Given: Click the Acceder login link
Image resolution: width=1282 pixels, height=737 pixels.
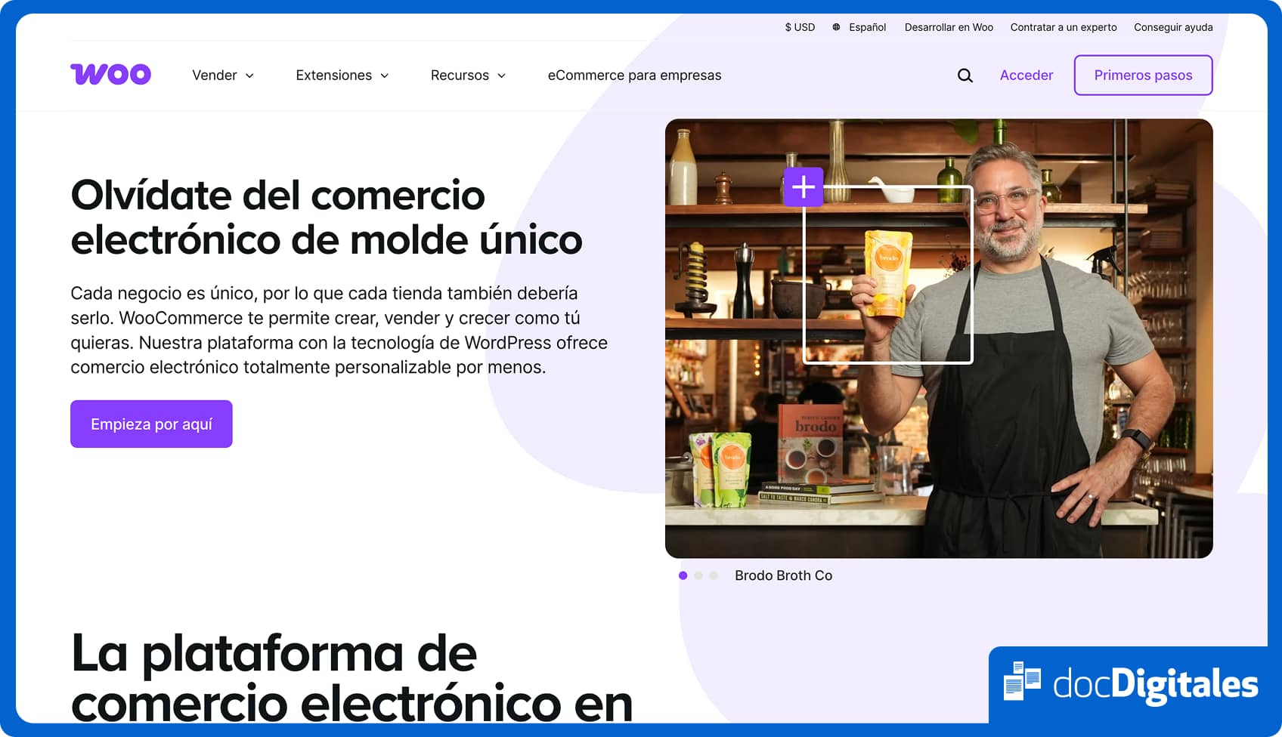Looking at the screenshot, I should point(1026,76).
